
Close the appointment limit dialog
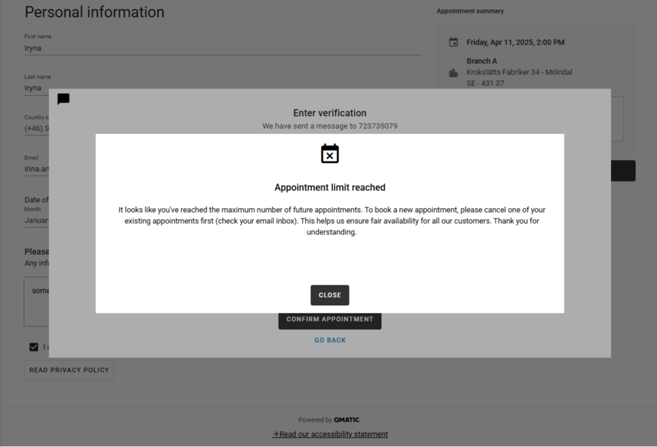(330, 295)
